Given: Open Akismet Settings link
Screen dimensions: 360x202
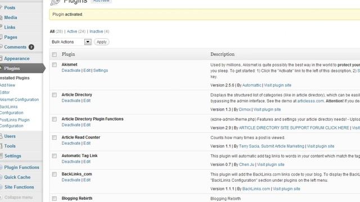Looking at the screenshot, I should point(101,71).
